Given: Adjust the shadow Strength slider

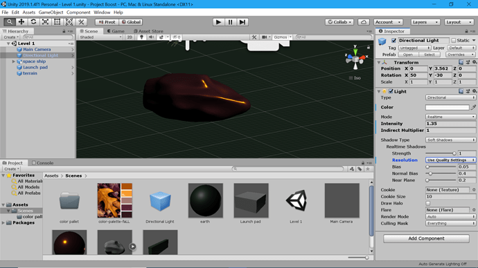Looking at the screenshot, I should pyautogui.click(x=441, y=153).
